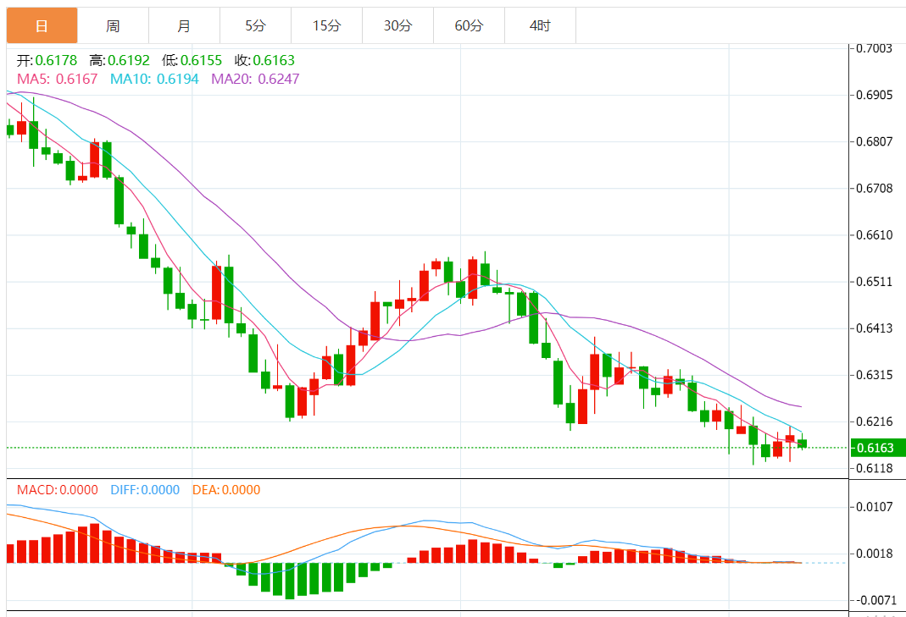Open the 5分 timeframe tab

click(255, 25)
